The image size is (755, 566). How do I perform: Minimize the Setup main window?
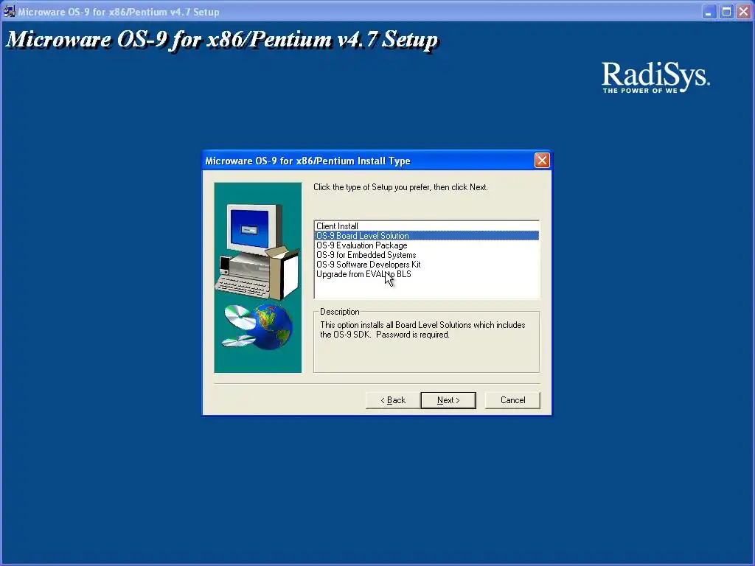(709, 12)
